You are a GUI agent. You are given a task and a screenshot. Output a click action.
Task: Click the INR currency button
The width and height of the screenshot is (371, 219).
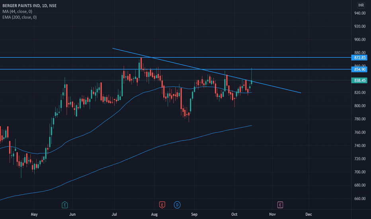point(361,5)
